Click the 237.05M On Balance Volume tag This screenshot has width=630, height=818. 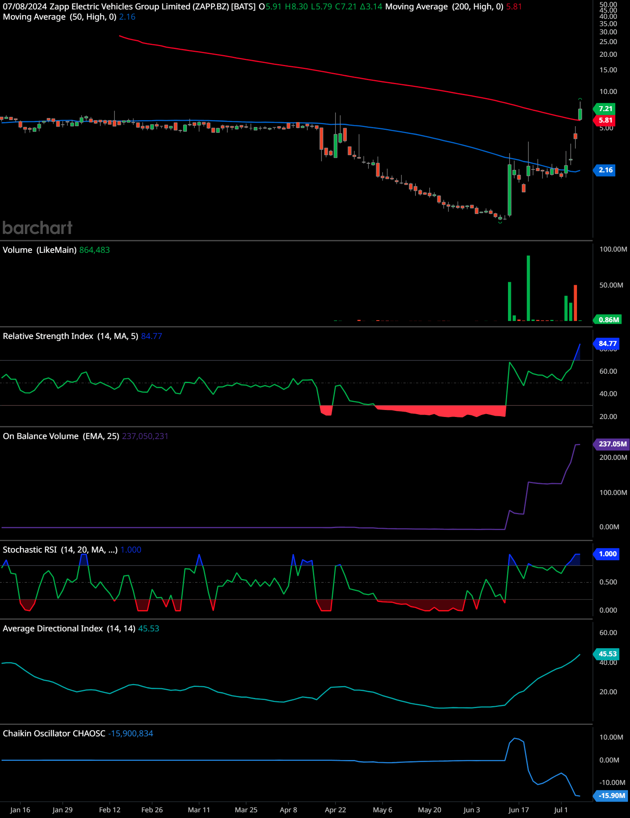pyautogui.click(x=612, y=444)
